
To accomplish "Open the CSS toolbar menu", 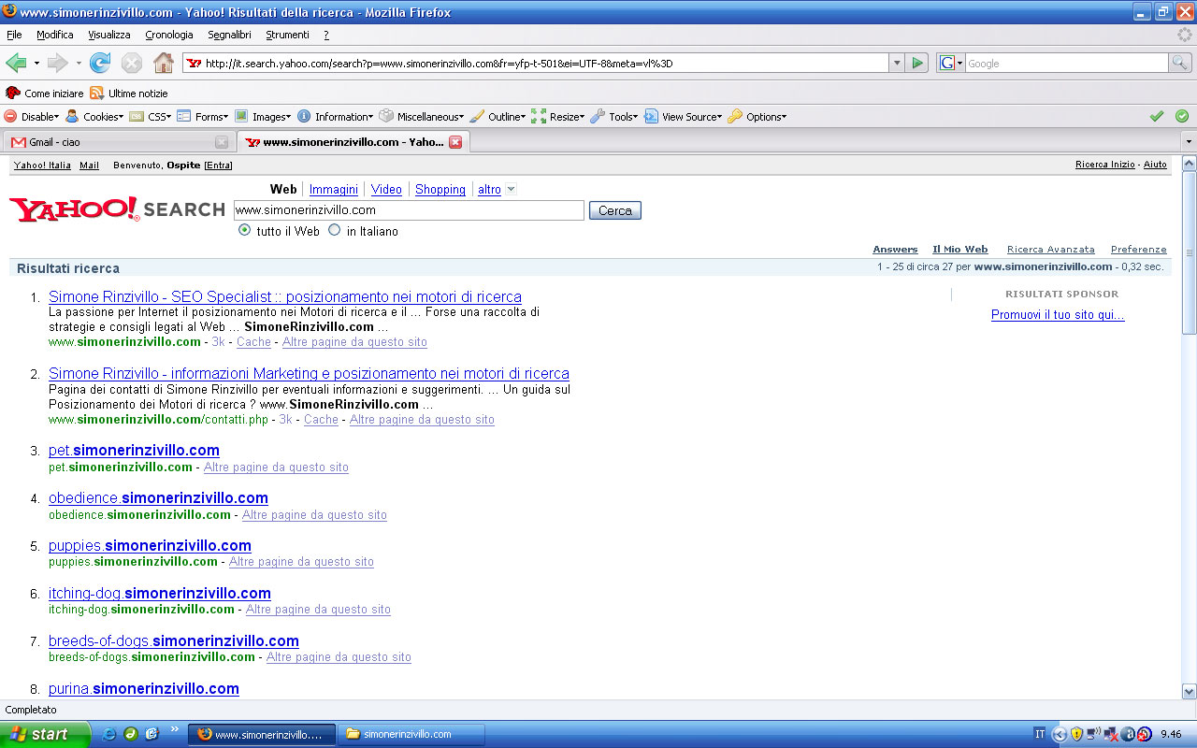I will click(150, 117).
